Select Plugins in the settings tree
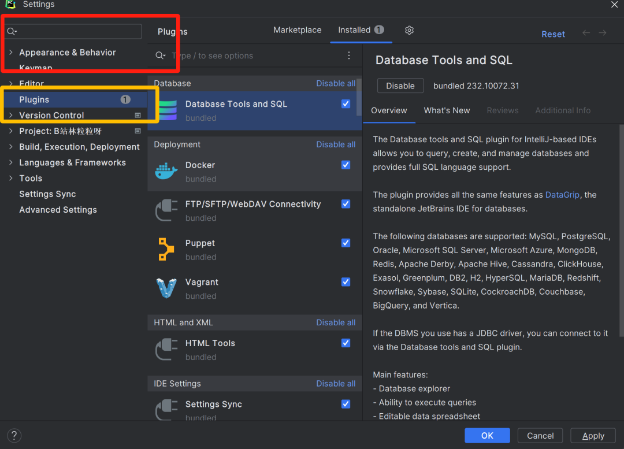This screenshot has height=449, width=624. coord(76,99)
